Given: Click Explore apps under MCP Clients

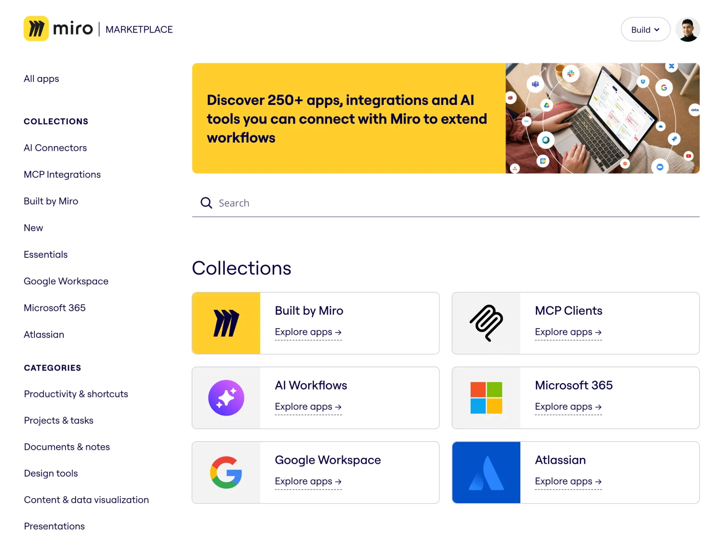Looking at the screenshot, I should pos(568,332).
